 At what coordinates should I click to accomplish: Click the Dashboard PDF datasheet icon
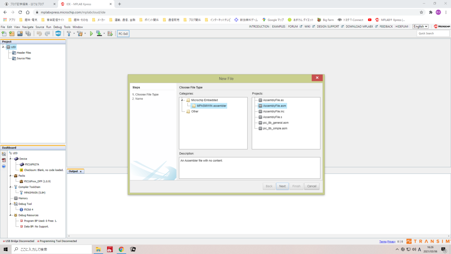(x=4, y=160)
